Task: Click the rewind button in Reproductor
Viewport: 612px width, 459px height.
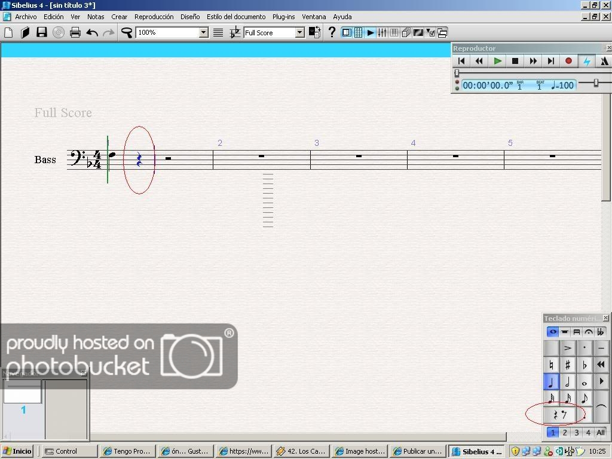Action: 479,61
